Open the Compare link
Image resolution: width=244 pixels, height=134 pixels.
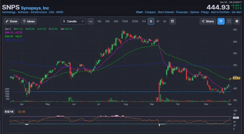click(x=150, y=12)
